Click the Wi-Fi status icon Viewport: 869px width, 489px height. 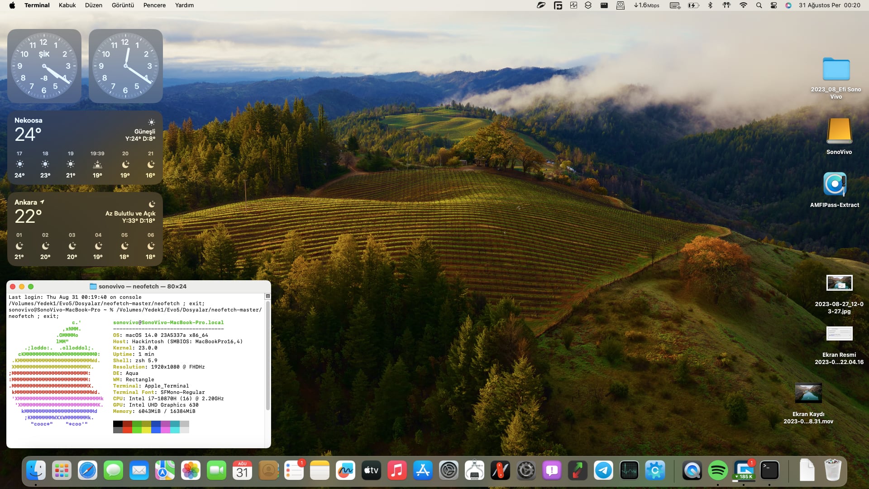pos(743,5)
